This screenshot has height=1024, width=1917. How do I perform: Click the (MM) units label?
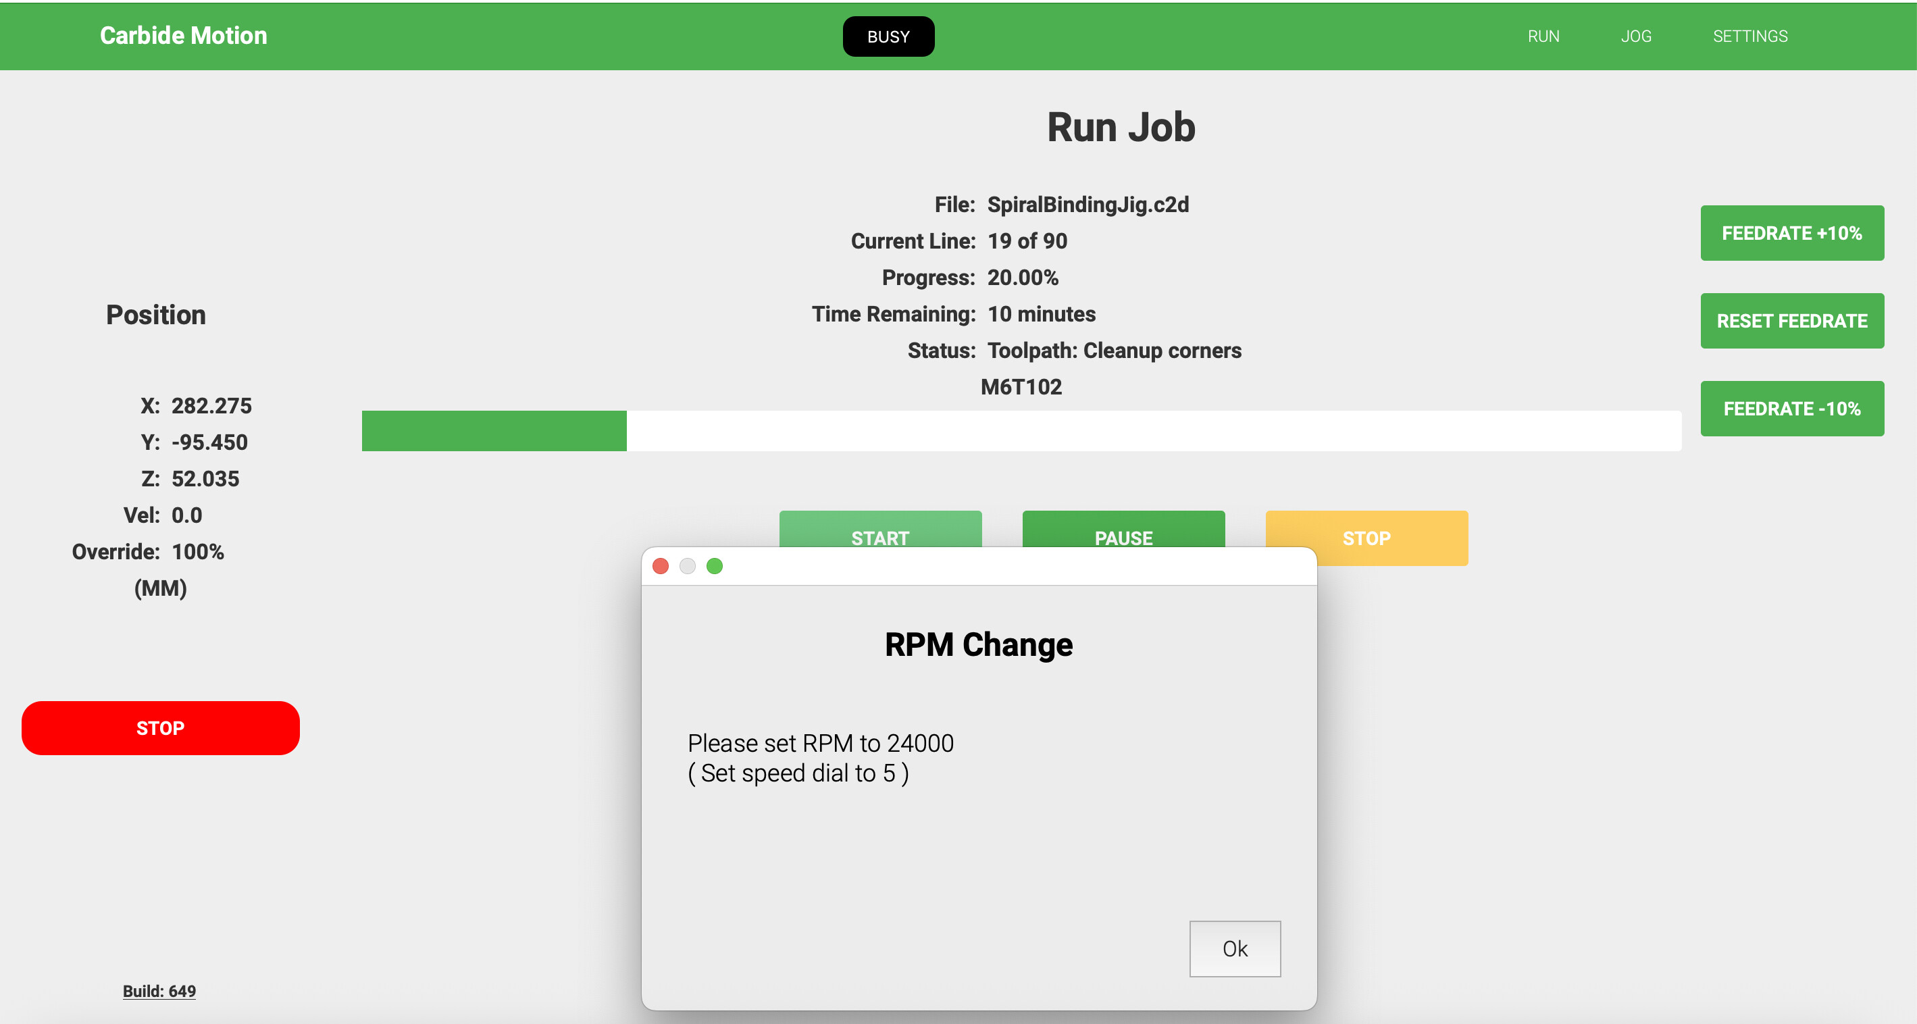160,588
